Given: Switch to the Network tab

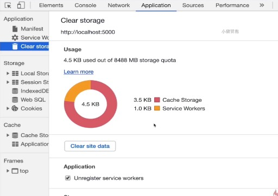Looking at the screenshot, I should pos(119,5).
